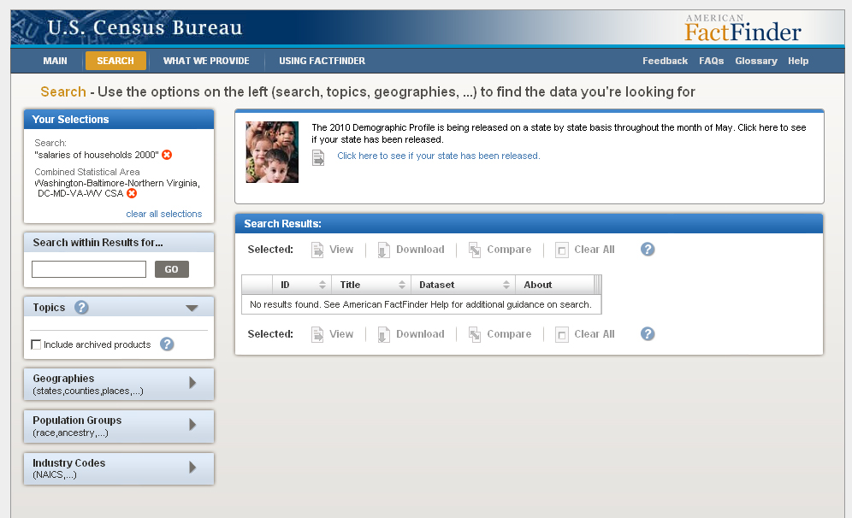Open the USING FACTFINDER tab

(x=322, y=61)
